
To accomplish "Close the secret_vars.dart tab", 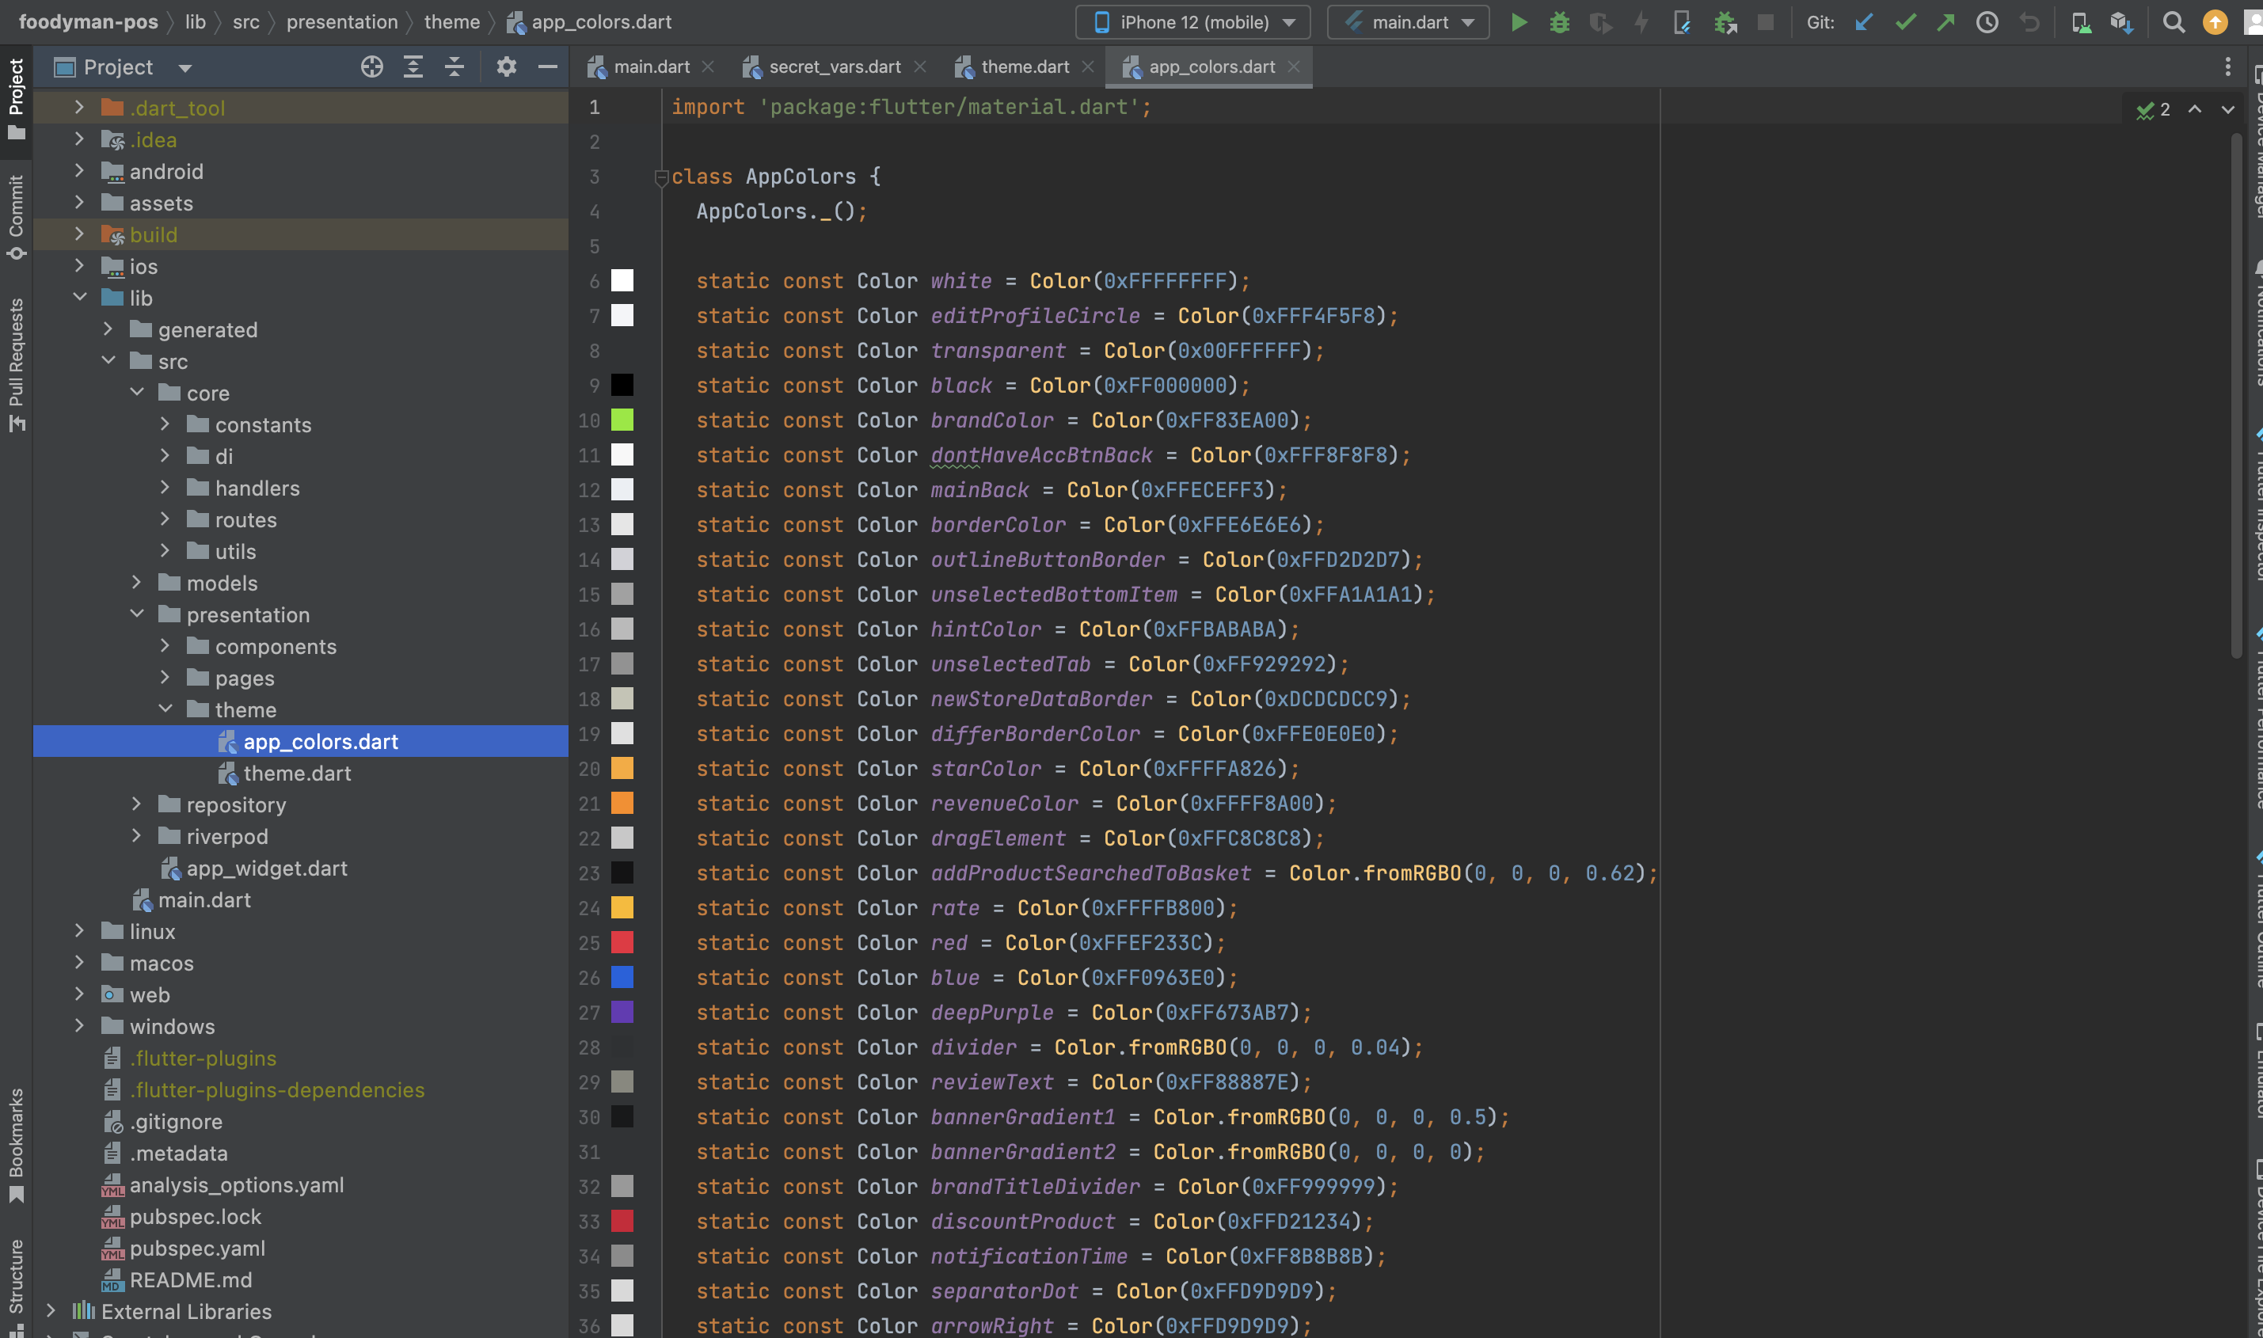I will 919,67.
